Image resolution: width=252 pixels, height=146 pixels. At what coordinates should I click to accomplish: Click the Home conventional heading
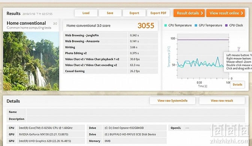26,23
